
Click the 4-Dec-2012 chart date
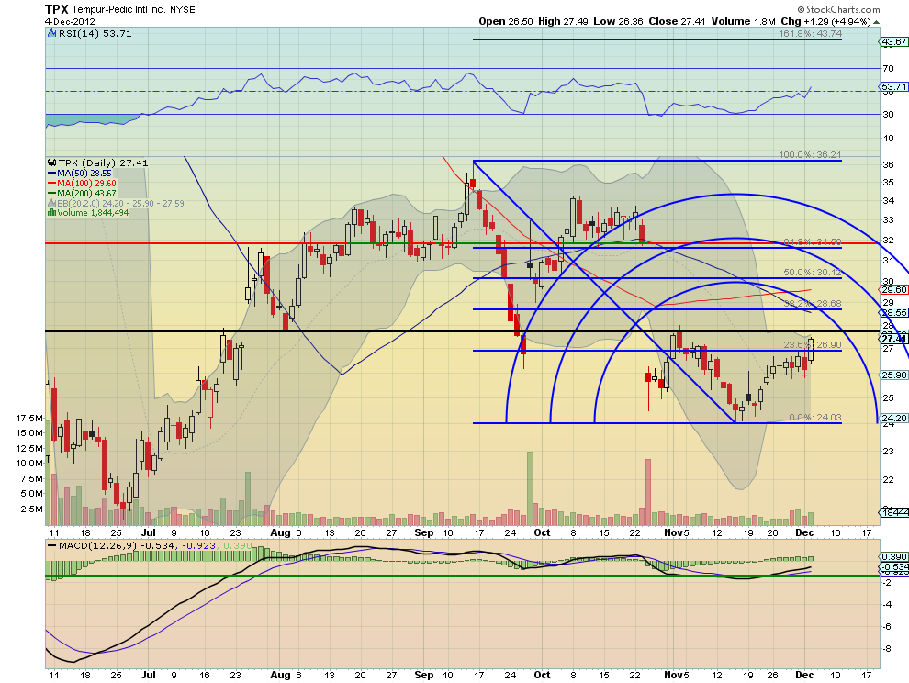point(70,21)
